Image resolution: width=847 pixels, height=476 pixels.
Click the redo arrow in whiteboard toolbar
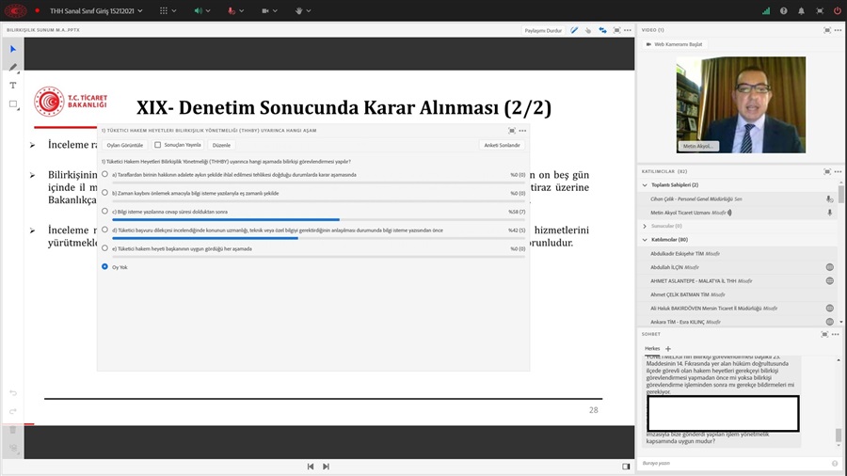(13, 411)
